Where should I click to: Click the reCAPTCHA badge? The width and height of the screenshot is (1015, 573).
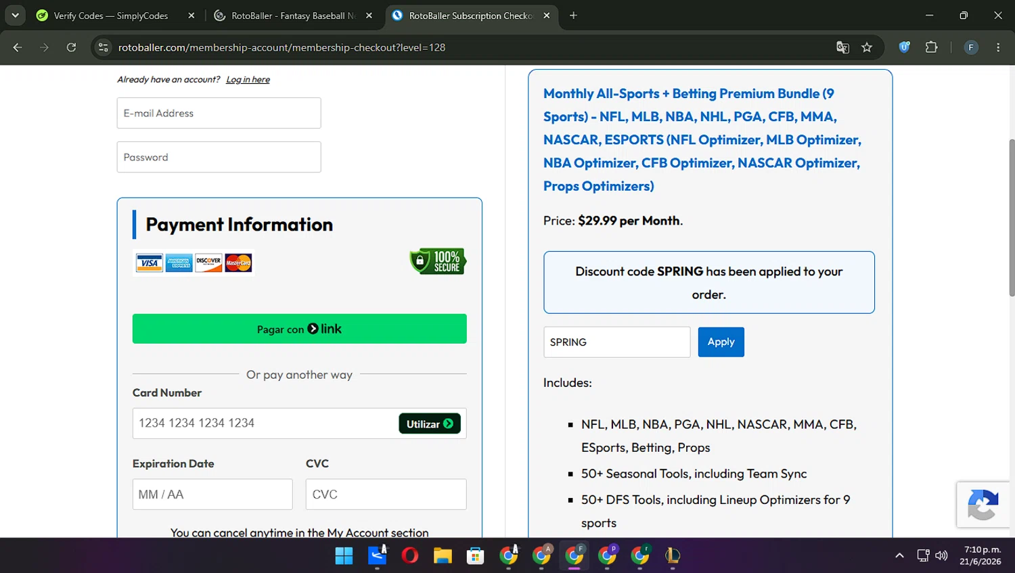983,505
